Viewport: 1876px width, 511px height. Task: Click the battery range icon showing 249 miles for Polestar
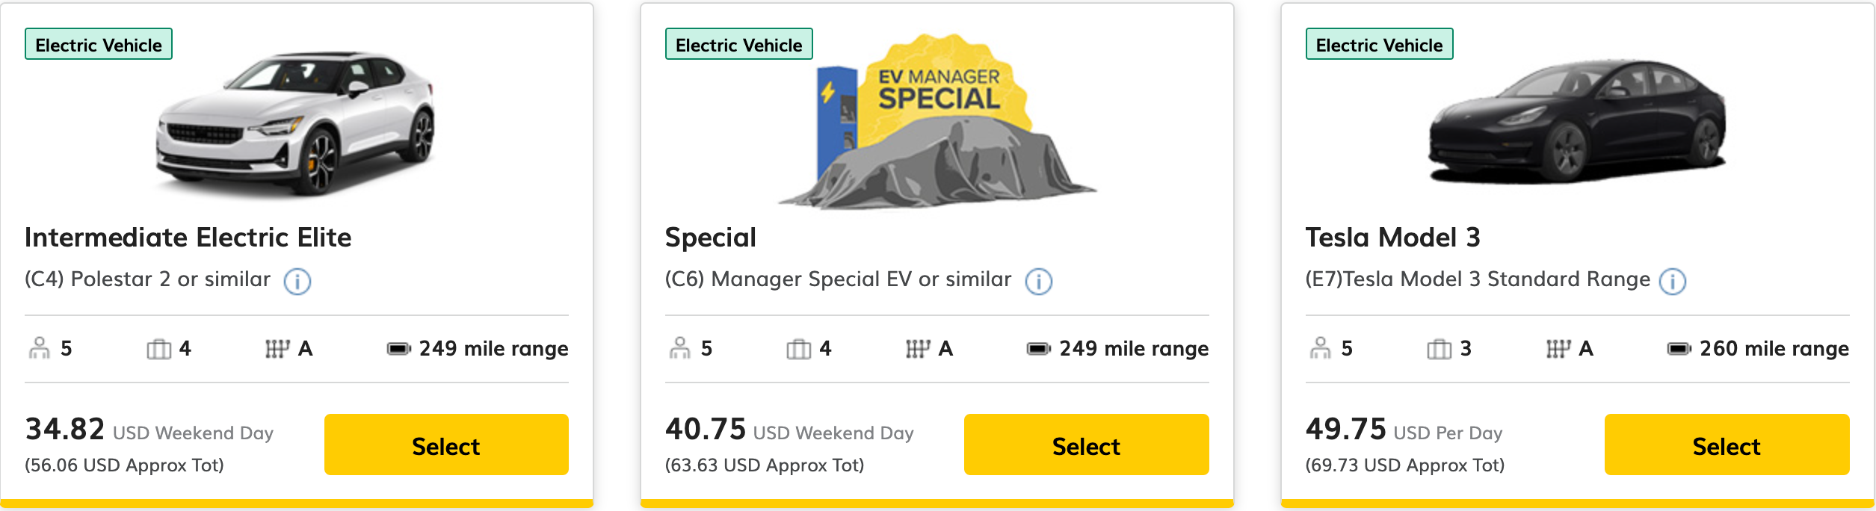click(401, 347)
